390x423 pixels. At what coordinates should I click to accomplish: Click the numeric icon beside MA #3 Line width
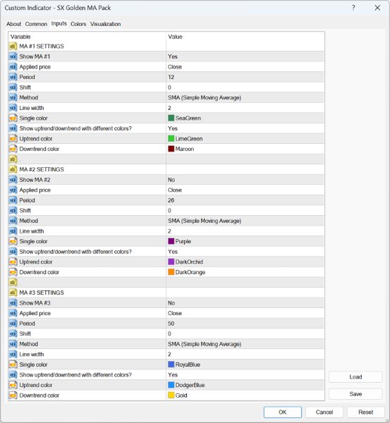(13, 354)
